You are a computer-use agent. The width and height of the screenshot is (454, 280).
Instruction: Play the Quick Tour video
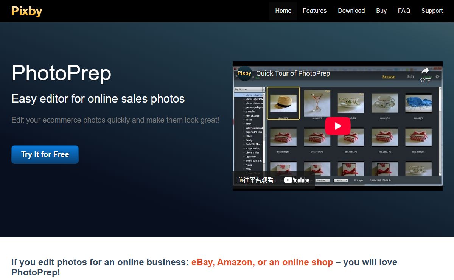[337, 126]
